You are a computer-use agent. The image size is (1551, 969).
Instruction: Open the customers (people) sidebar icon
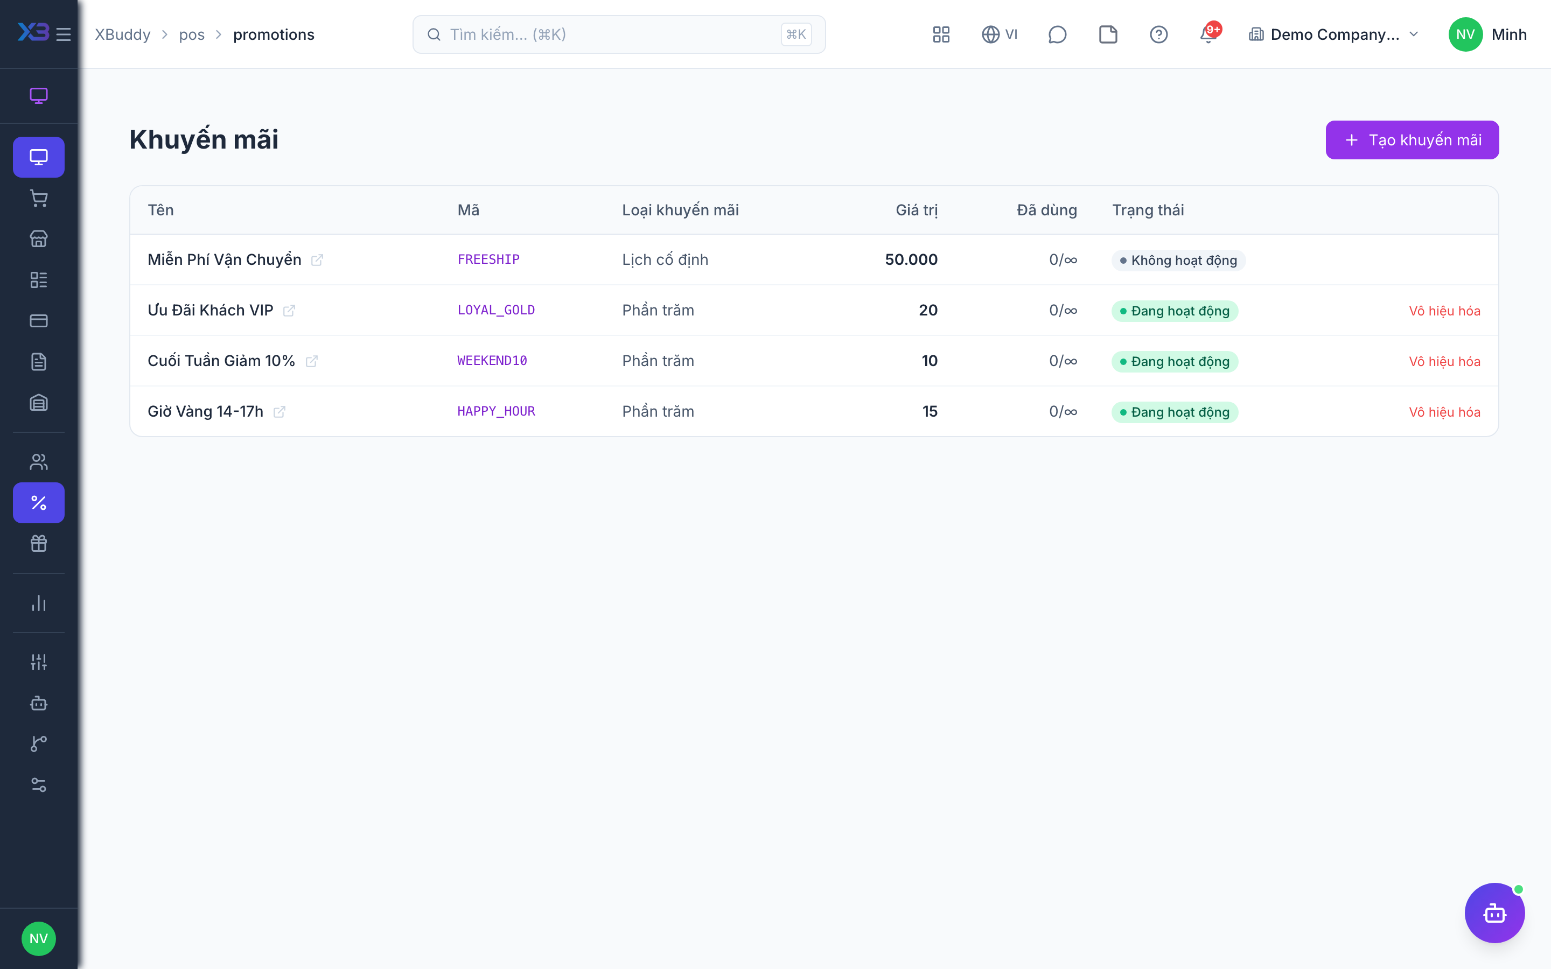click(x=38, y=461)
